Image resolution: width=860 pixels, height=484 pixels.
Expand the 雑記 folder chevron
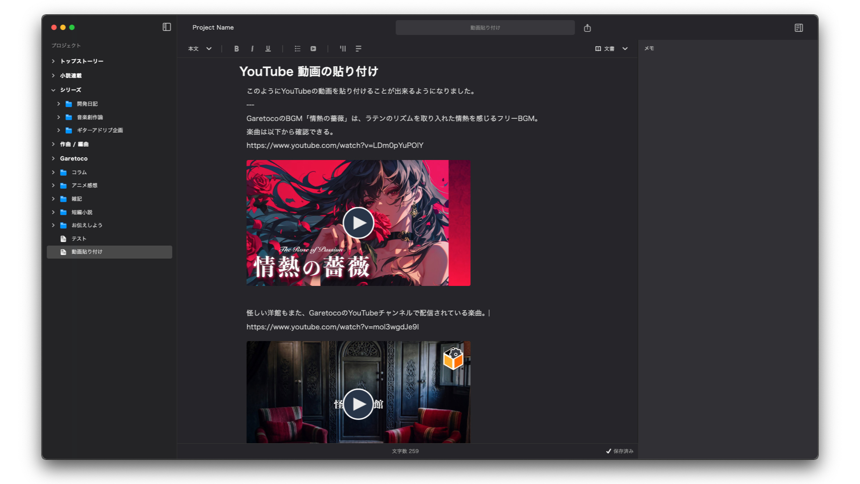[53, 199]
